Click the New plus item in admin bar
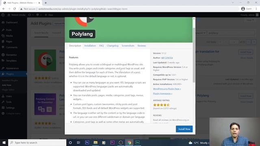Image resolution: width=260 pixels, height=146 pixels. (x=49, y=15)
